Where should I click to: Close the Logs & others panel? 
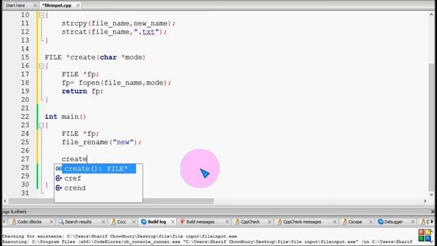click(433, 212)
